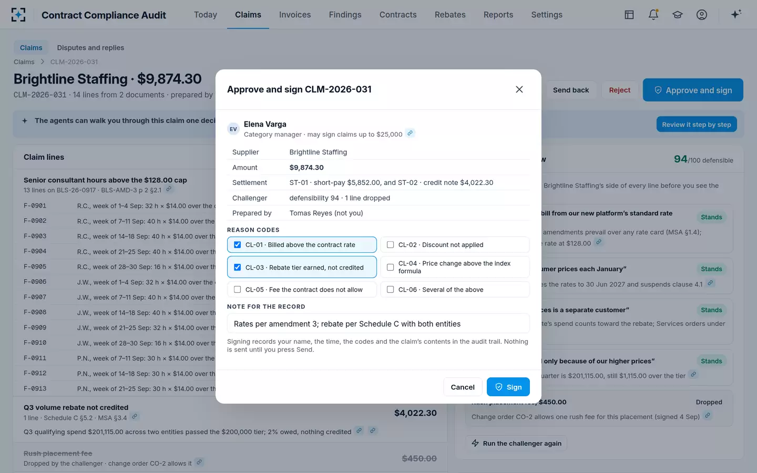Open the Findings tab
Screen dimensions: 757x473
pos(345,15)
